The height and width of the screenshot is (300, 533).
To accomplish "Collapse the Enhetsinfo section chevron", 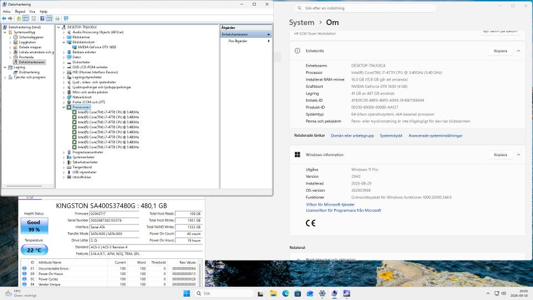I will pyautogui.click(x=519, y=51).
